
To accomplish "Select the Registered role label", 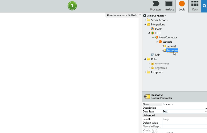I will pyautogui.click(x=161, y=68).
